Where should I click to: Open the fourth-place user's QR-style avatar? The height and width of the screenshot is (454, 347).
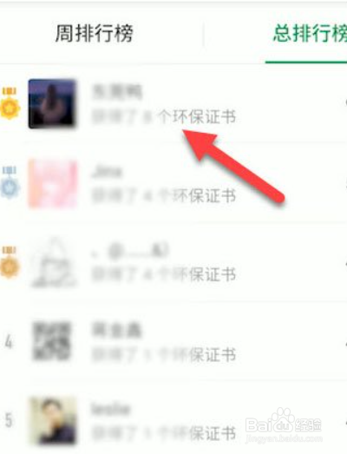52,341
